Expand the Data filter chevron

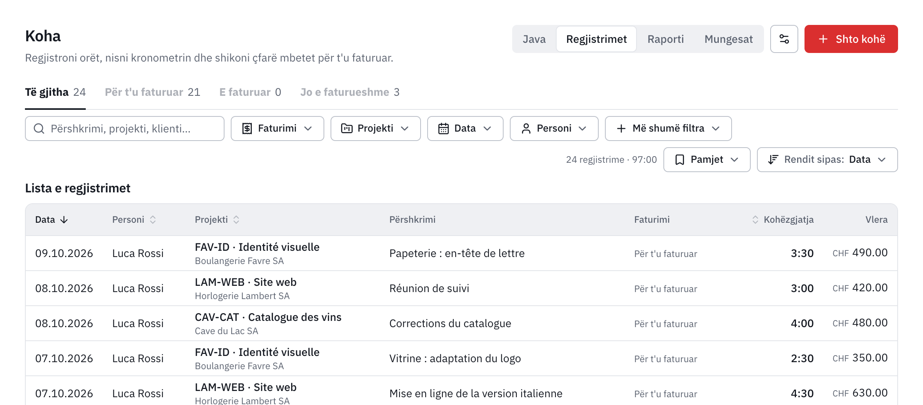click(x=487, y=129)
